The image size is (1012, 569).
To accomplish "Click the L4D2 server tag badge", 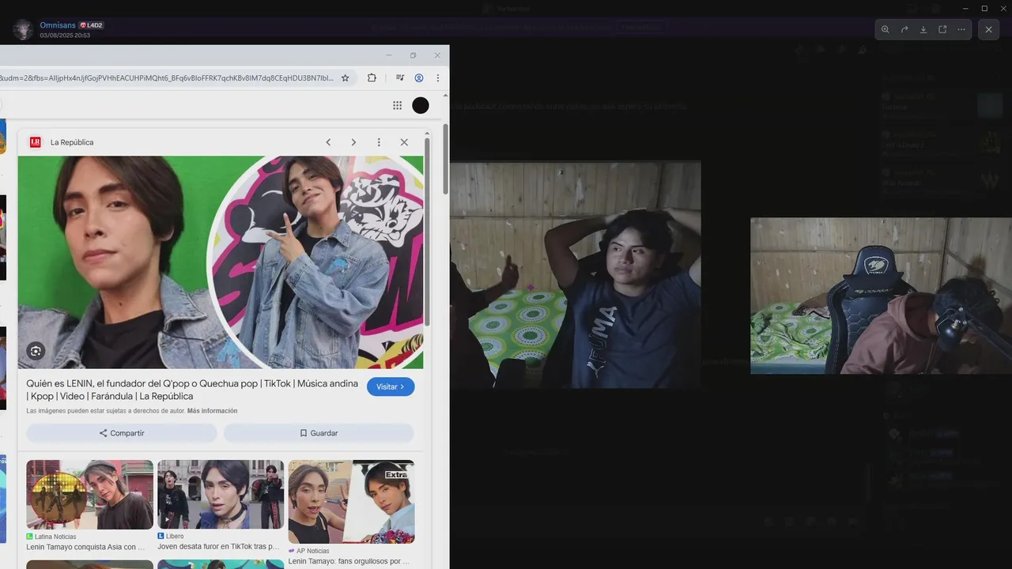I will click(x=91, y=25).
